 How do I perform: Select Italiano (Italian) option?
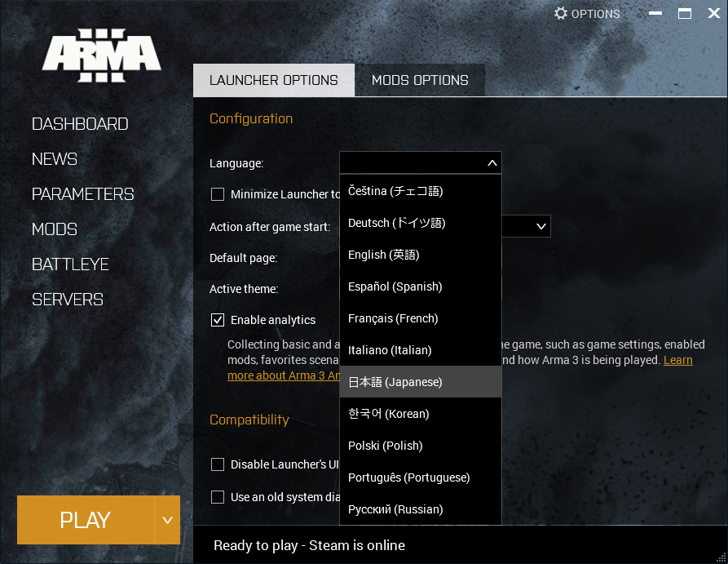point(421,350)
